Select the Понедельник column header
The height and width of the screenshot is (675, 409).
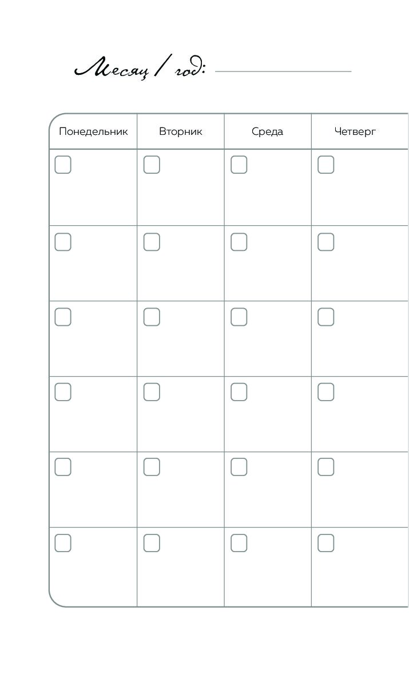93,131
